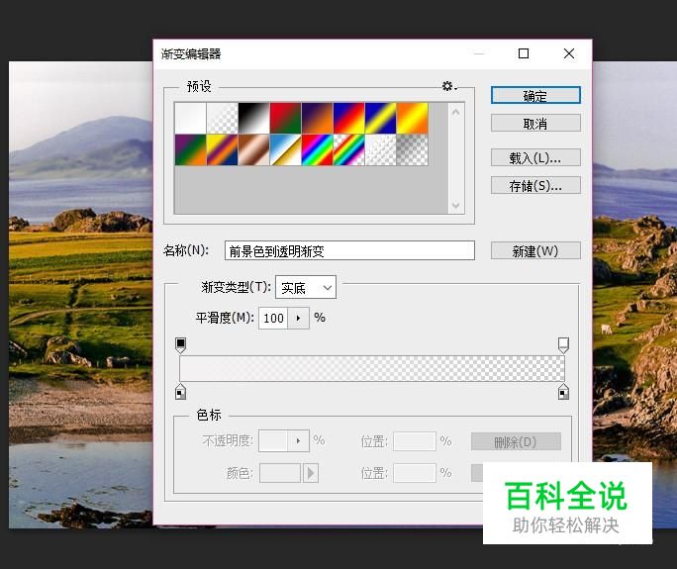This screenshot has height=569, width=677.
Task: Click the 确定 button
Action: tap(535, 95)
